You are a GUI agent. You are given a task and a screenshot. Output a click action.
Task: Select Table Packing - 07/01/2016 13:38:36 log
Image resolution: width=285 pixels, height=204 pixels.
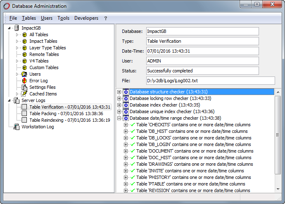66,114
